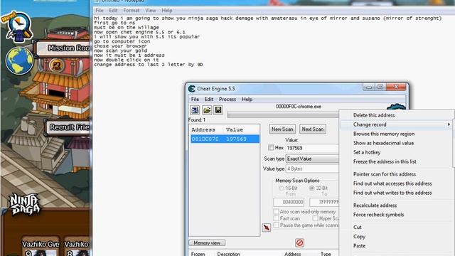The image size is (455, 256).
Task: Open the Cheat Engine process list computer icon
Action: tap(195, 110)
